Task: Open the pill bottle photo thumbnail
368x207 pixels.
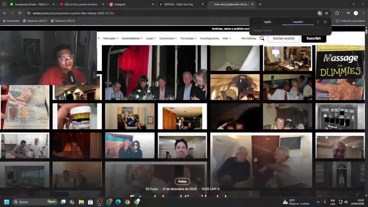Action: click(x=77, y=116)
